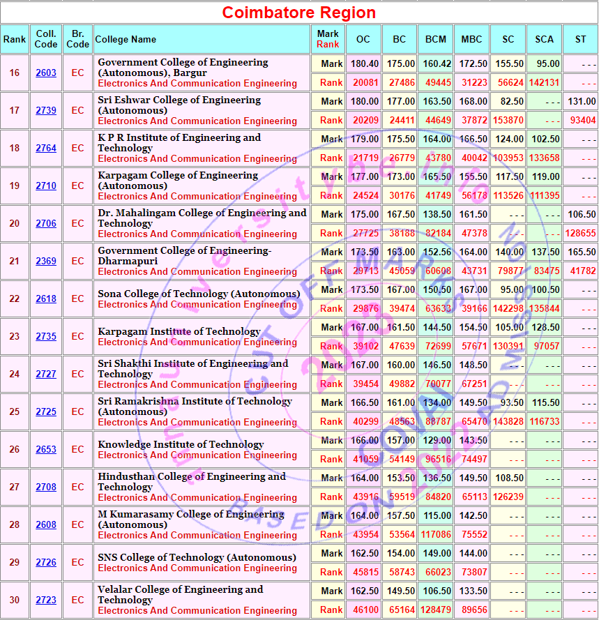Select the OC column header
Screen dimensions: 599x620
point(363,40)
